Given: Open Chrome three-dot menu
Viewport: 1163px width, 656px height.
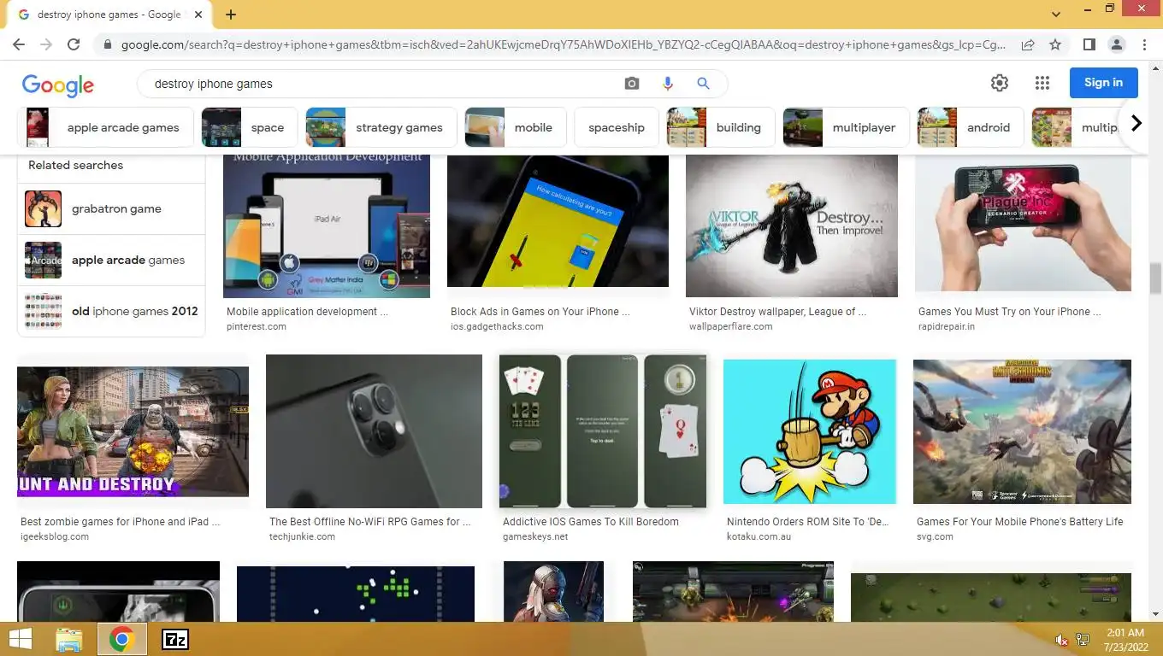Looking at the screenshot, I should tap(1144, 44).
